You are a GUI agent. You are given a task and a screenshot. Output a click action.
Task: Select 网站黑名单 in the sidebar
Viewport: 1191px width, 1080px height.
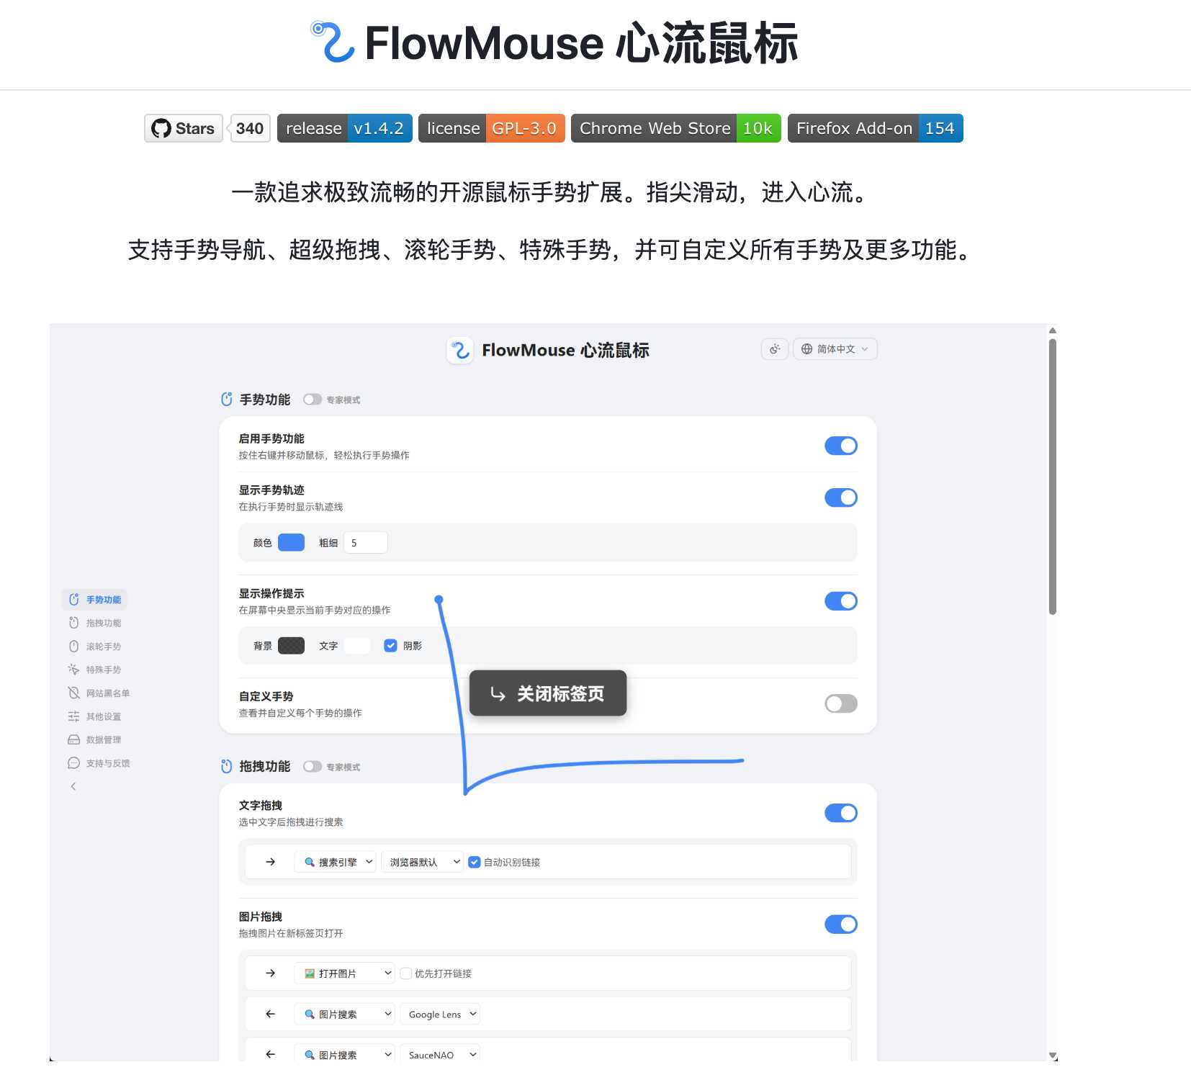[99, 693]
